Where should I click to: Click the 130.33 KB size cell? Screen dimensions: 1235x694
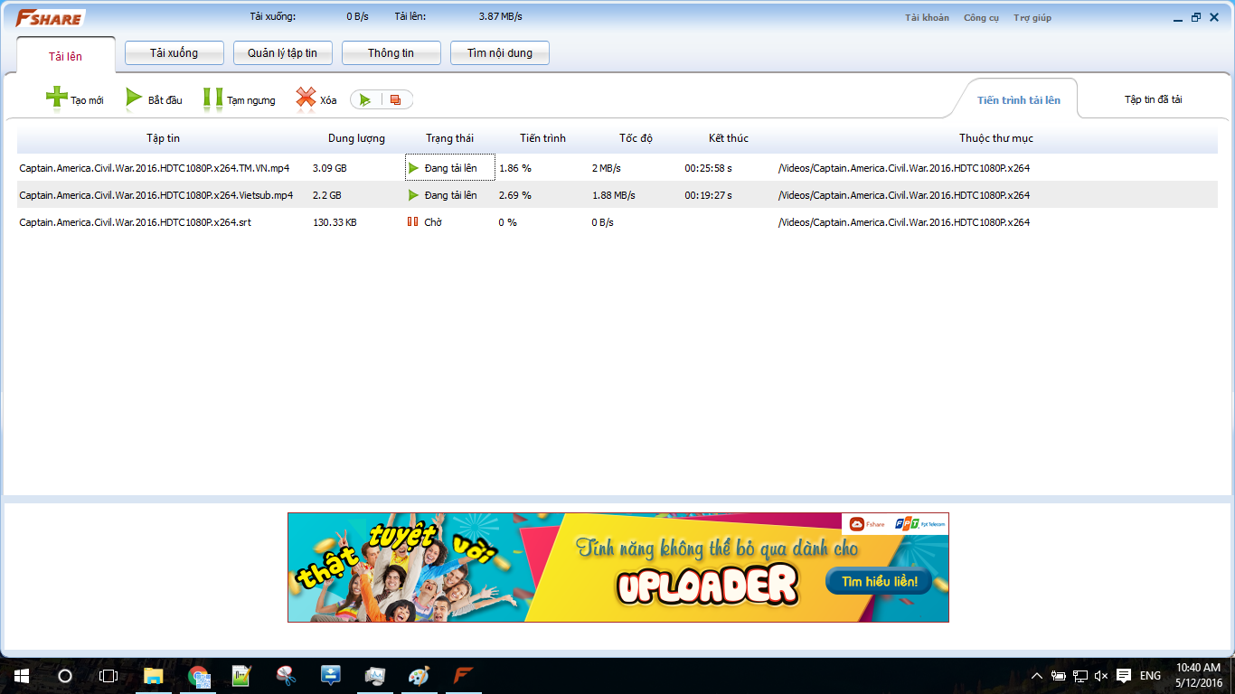335,222
